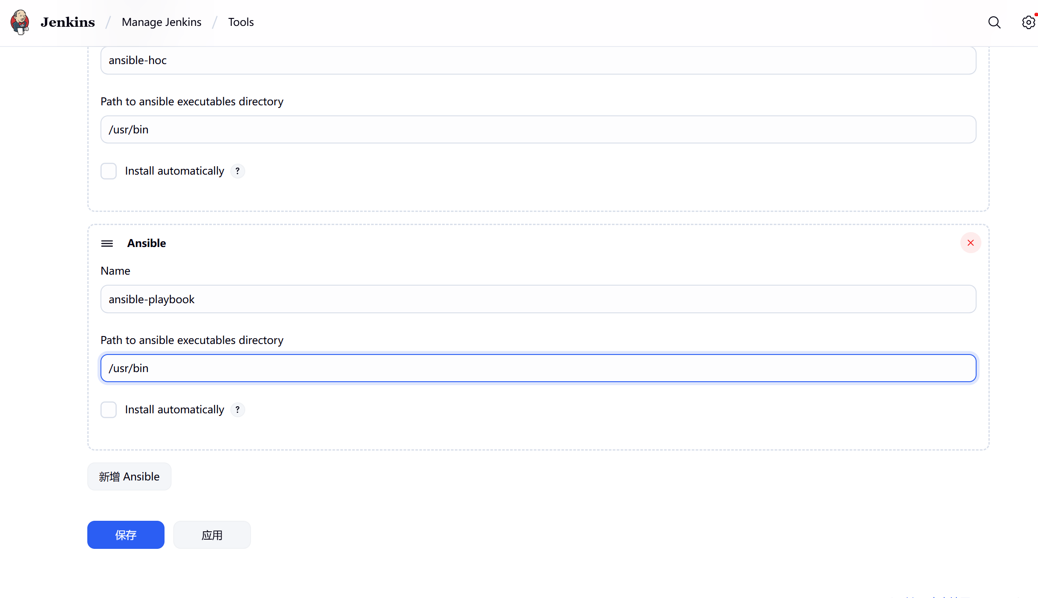The image size is (1038, 598).
Task: Click the Tools breadcrumb item
Action: click(240, 22)
